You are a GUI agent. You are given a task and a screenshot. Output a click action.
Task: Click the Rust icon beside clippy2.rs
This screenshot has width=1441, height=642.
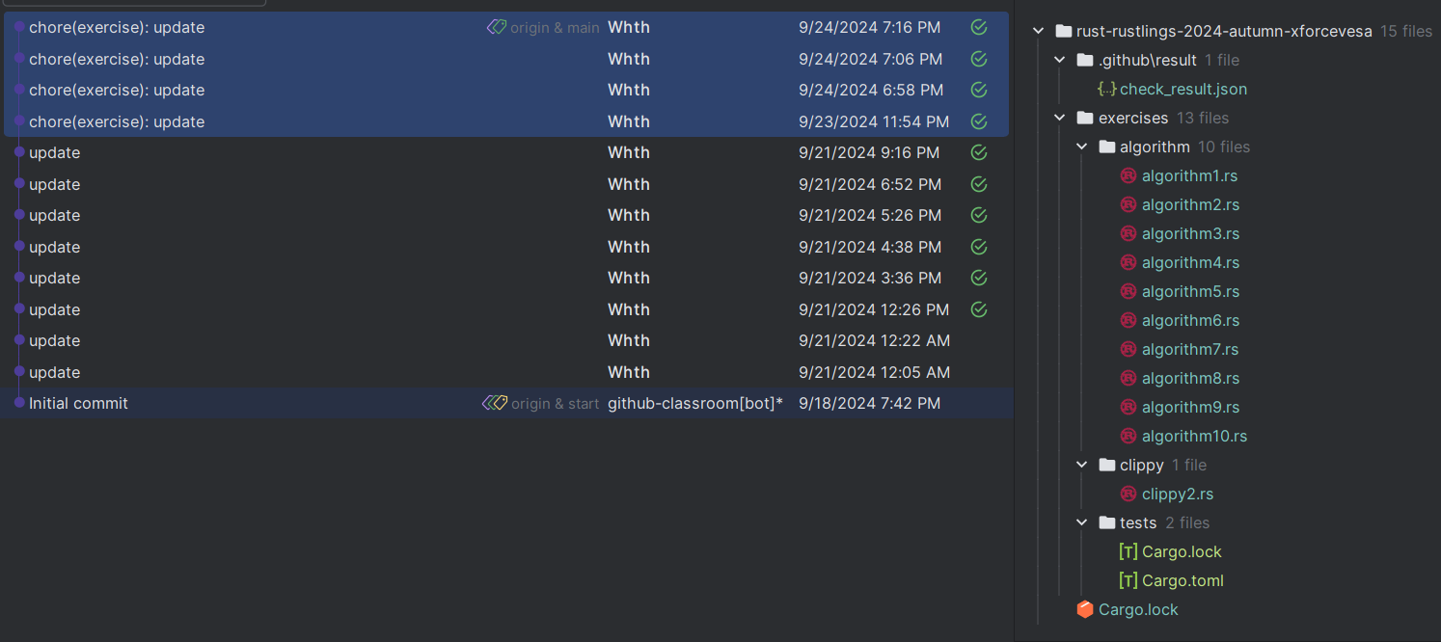[x=1128, y=495]
